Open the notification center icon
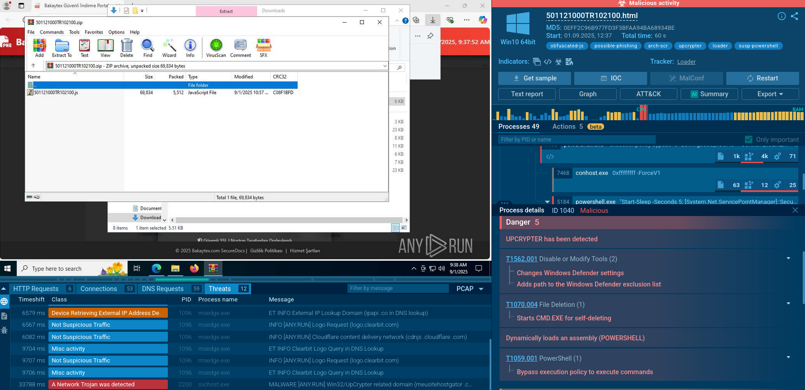 [479, 268]
